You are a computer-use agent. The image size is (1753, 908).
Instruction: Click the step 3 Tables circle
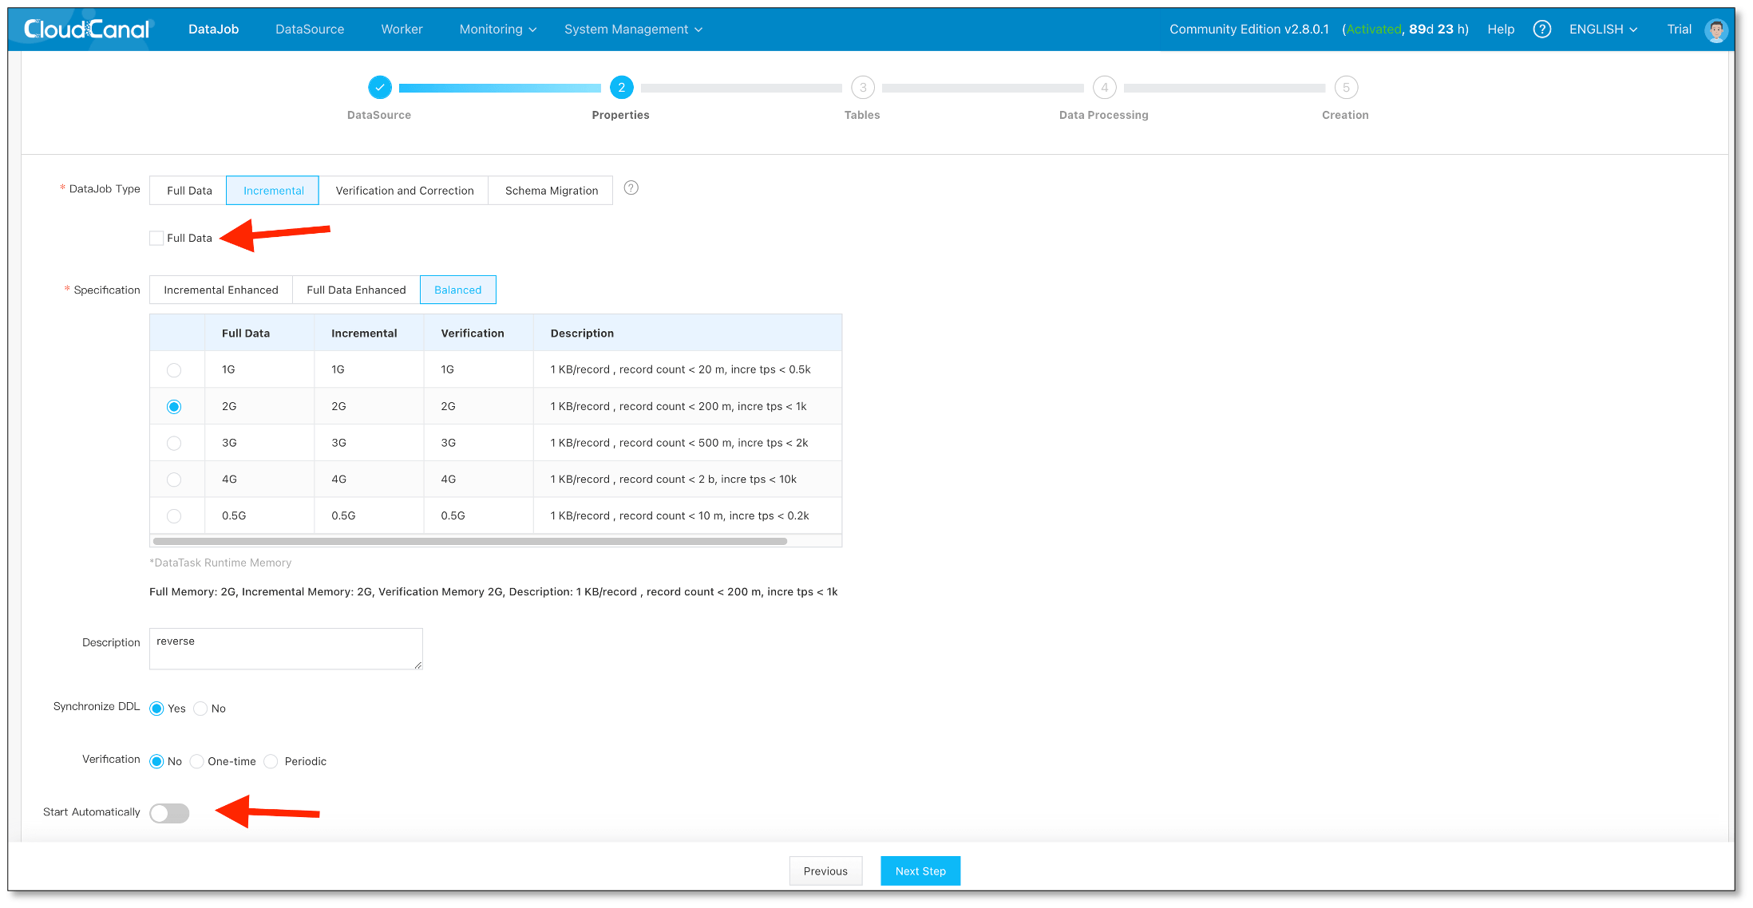[x=862, y=88]
